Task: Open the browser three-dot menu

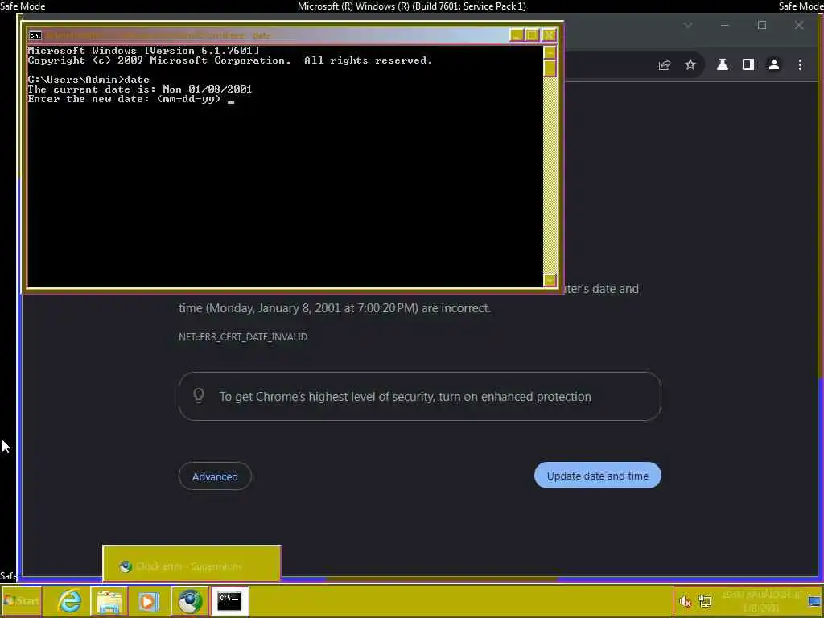Action: [800, 64]
